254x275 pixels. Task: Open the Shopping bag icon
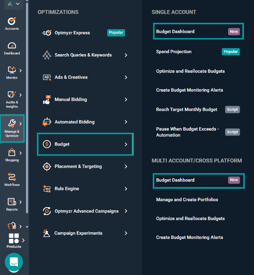coord(12,153)
